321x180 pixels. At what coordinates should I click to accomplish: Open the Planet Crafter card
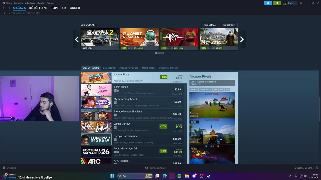coord(139,39)
